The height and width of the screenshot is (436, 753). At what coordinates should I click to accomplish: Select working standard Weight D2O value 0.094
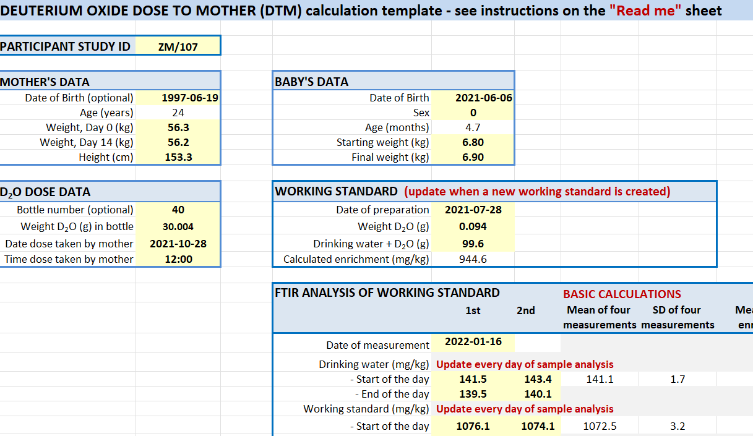tap(473, 226)
